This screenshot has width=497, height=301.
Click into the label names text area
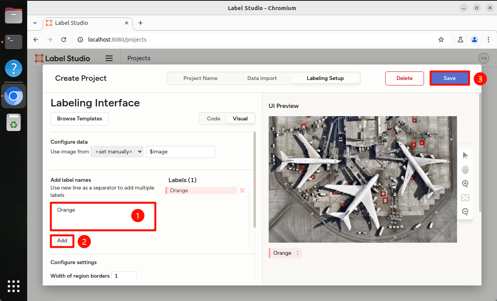coord(103,216)
